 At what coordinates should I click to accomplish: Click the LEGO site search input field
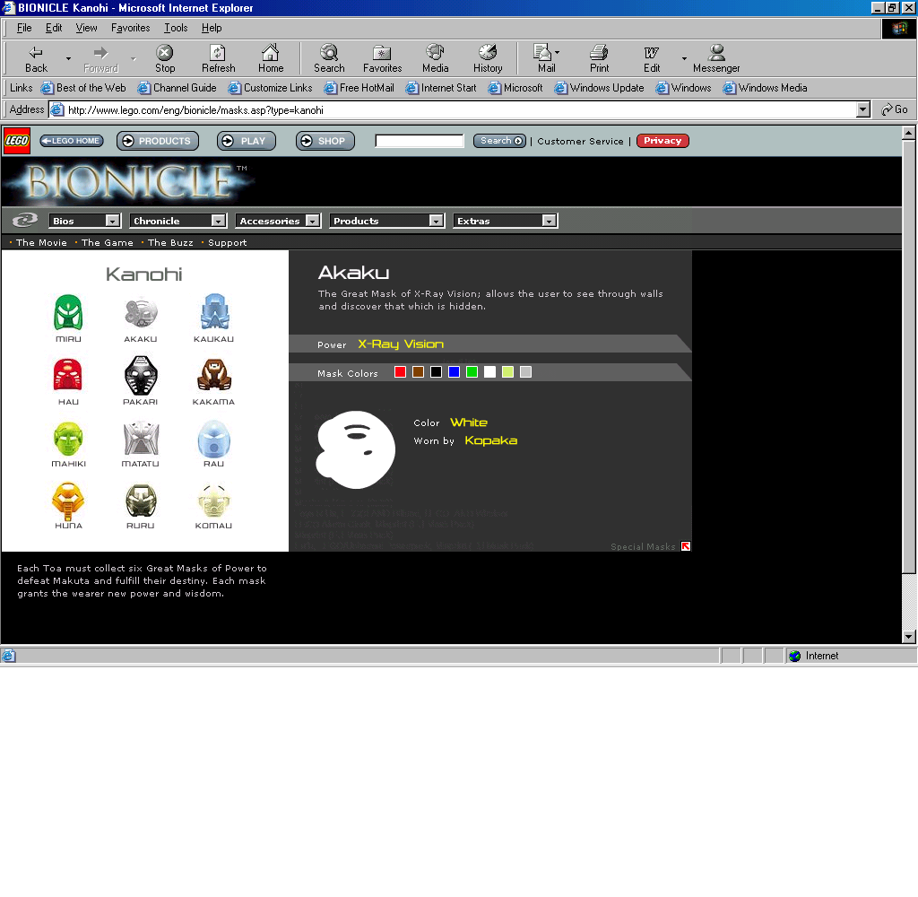pos(420,141)
